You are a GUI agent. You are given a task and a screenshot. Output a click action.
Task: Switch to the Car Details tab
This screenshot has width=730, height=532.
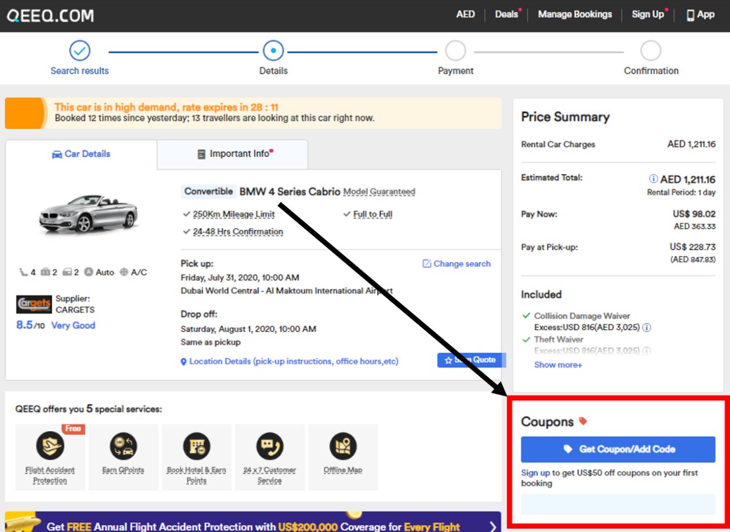click(81, 154)
